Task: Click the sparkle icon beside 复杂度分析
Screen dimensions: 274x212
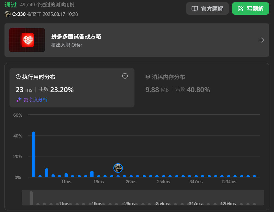Action: tap(19, 100)
